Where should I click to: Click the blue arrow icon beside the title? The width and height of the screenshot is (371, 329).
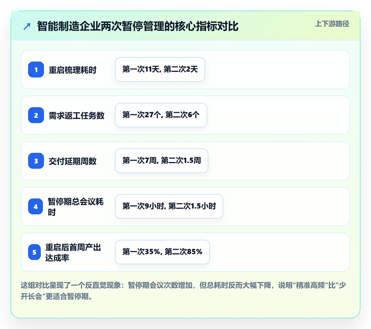click(x=27, y=27)
